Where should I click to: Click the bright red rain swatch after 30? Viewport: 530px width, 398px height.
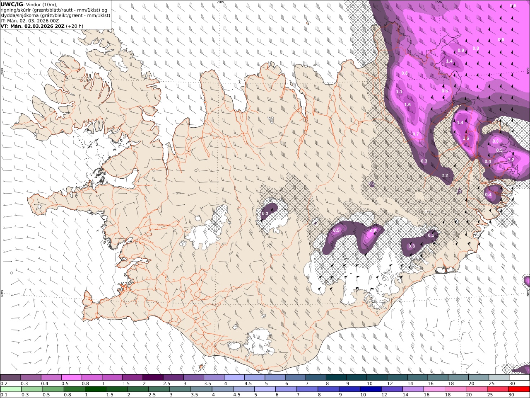pos(518,389)
